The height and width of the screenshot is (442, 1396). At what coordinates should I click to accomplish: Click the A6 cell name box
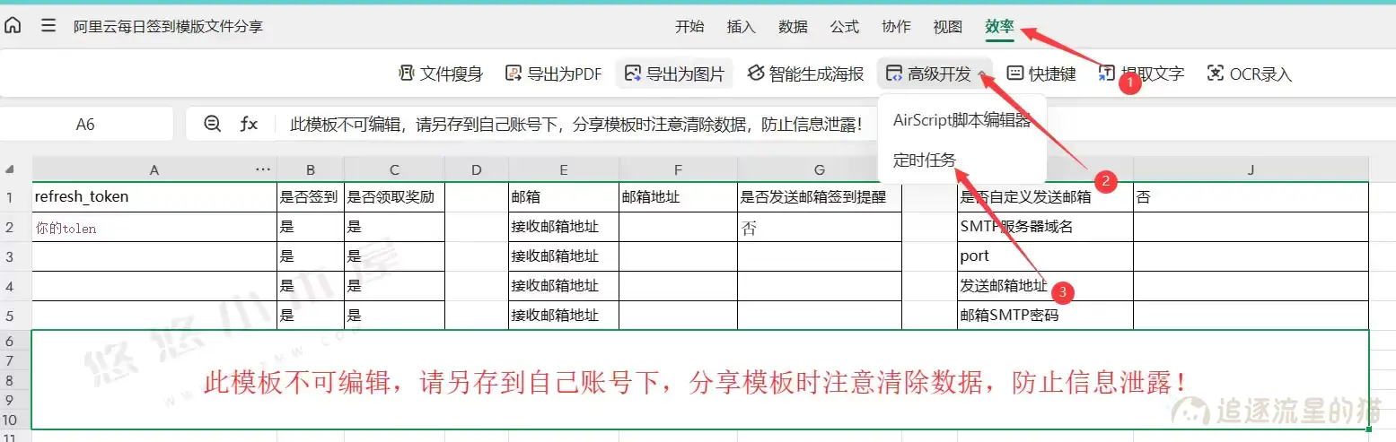pos(86,124)
